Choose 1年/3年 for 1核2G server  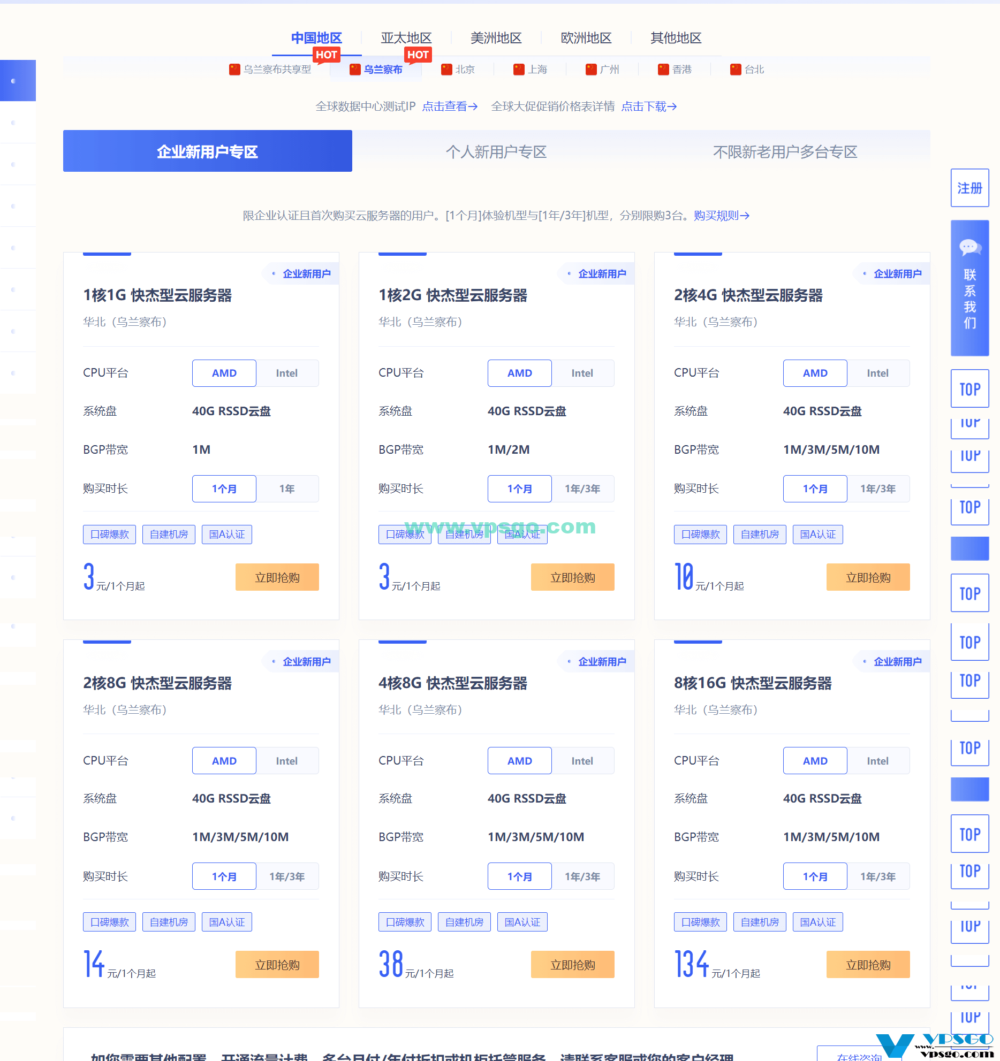(582, 488)
